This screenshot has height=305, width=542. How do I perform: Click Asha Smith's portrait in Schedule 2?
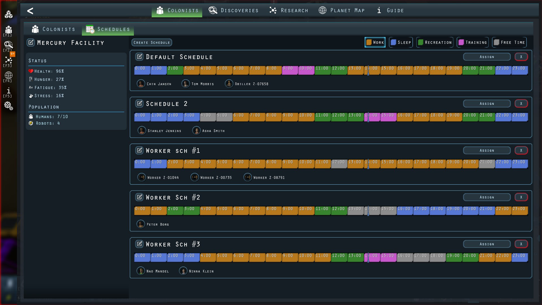point(197,130)
